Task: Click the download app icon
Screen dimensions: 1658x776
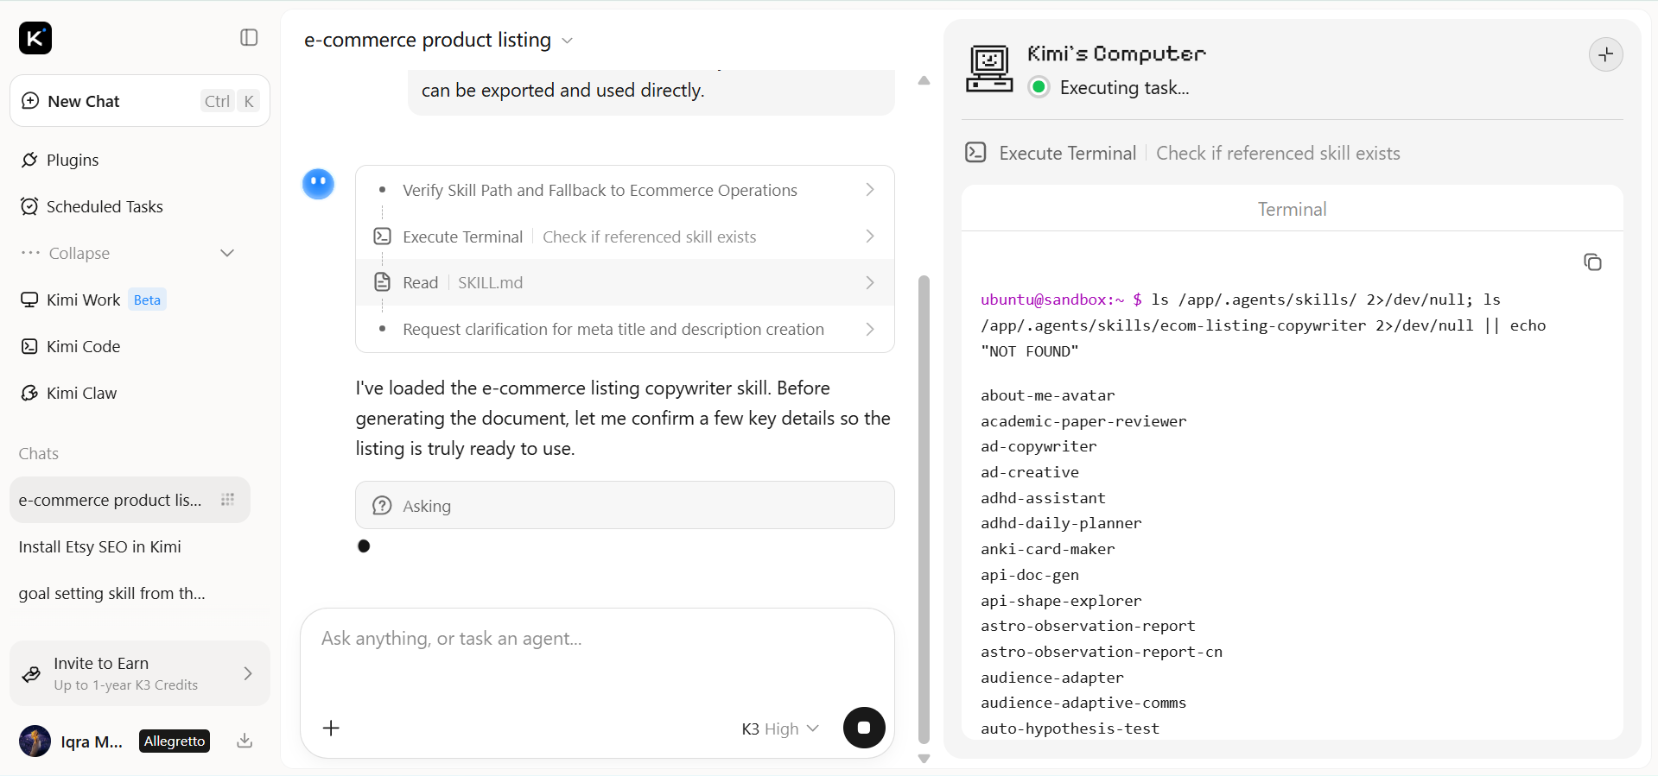Action: pyautogui.click(x=245, y=741)
